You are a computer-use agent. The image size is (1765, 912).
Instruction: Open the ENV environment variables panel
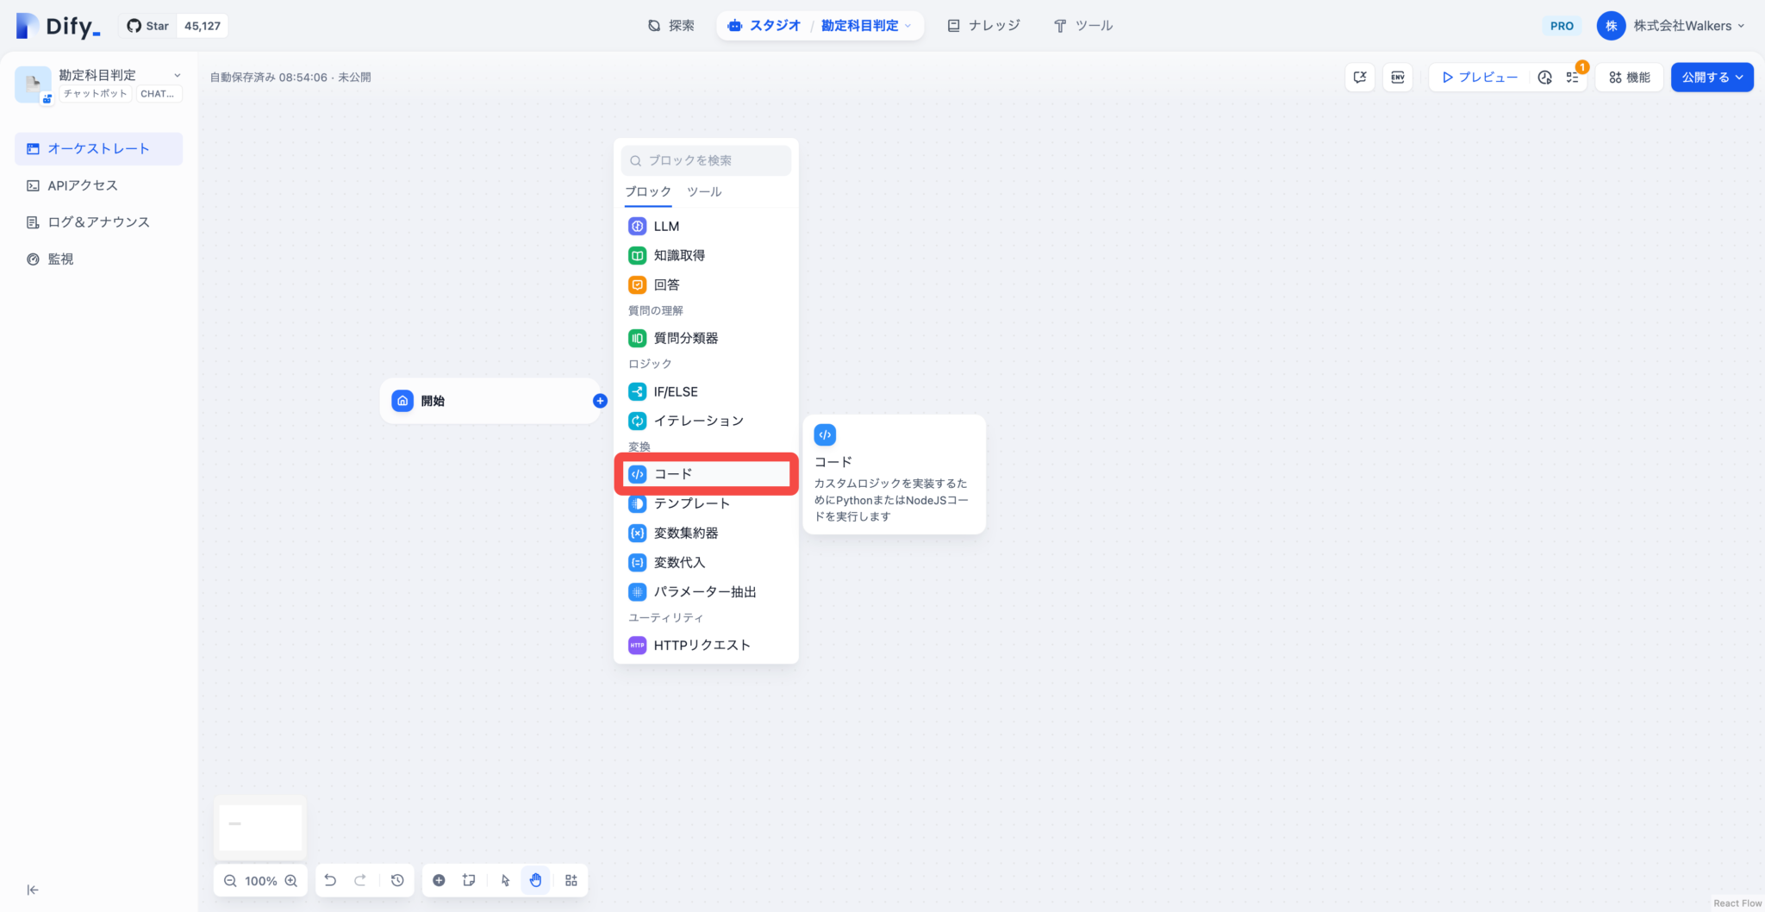1397,78
